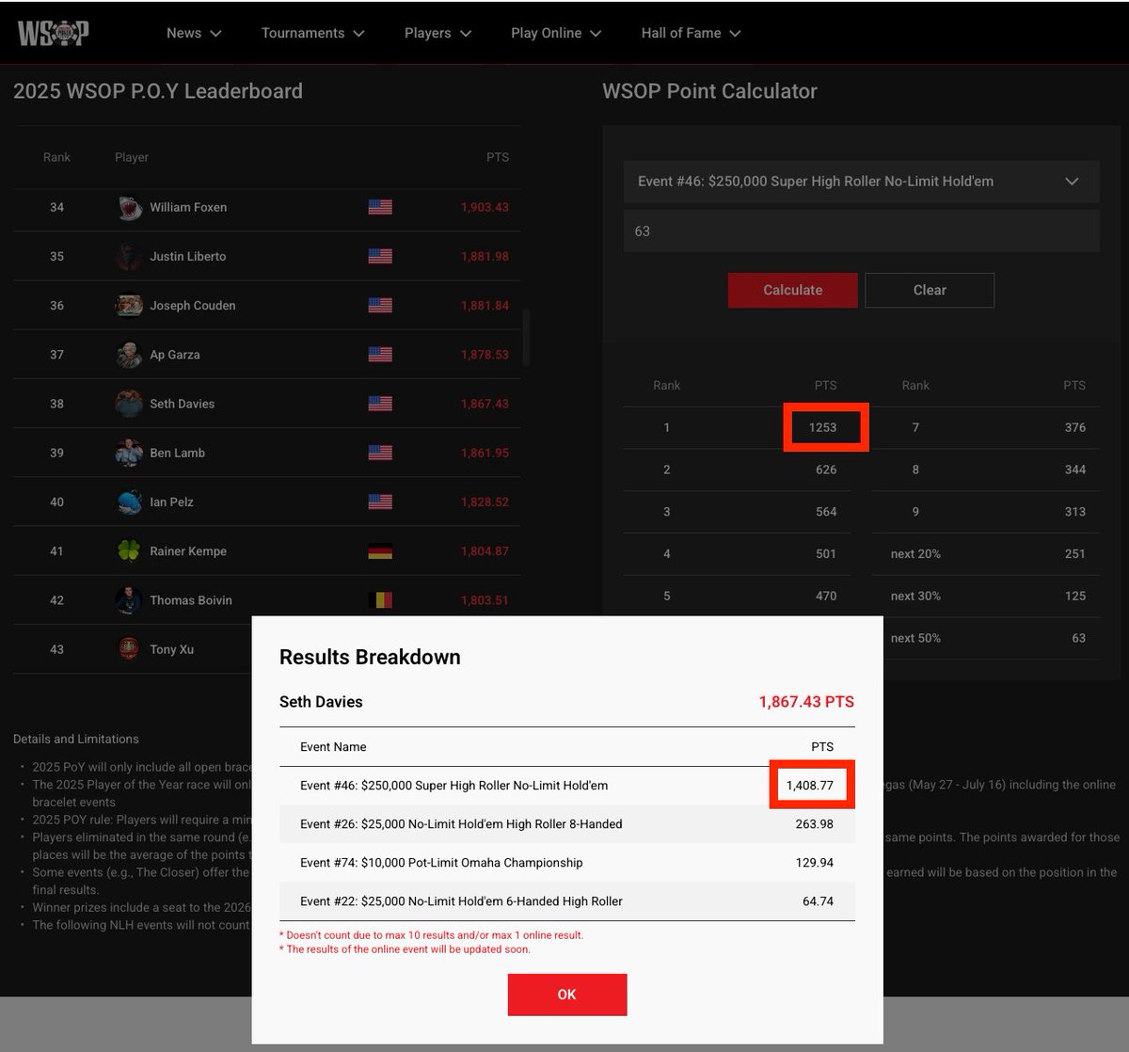1129x1052 pixels.
Task: Click the 'next 50%' rank row
Action: [x=985, y=638]
